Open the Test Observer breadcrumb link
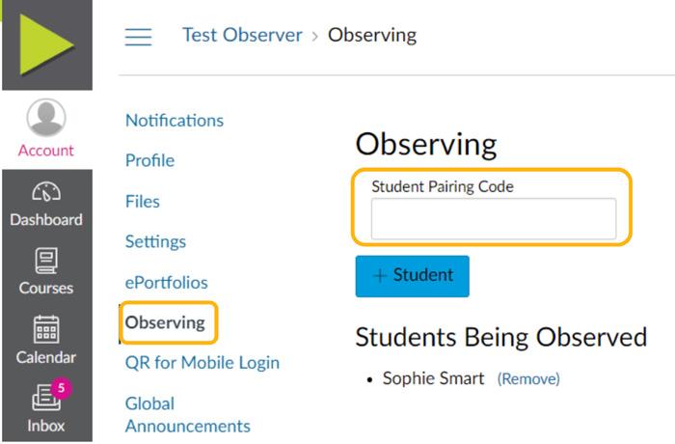The image size is (675, 444). pos(242,35)
